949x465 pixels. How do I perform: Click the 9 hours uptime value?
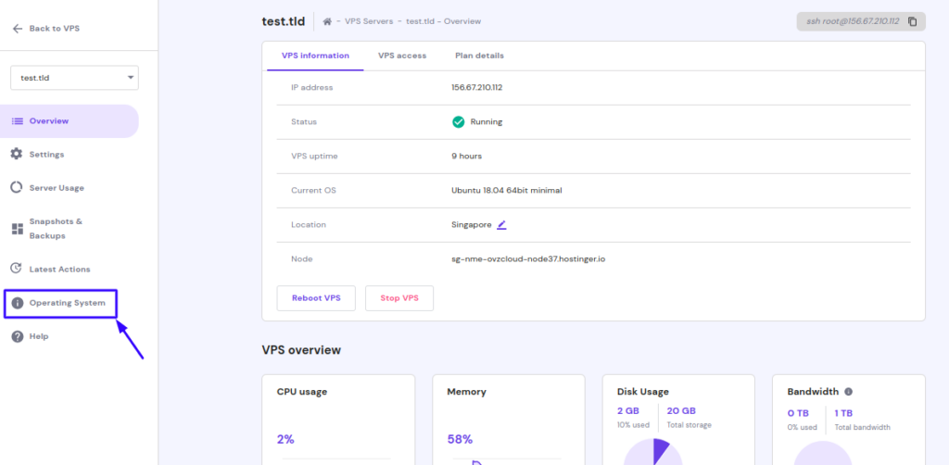coord(467,156)
